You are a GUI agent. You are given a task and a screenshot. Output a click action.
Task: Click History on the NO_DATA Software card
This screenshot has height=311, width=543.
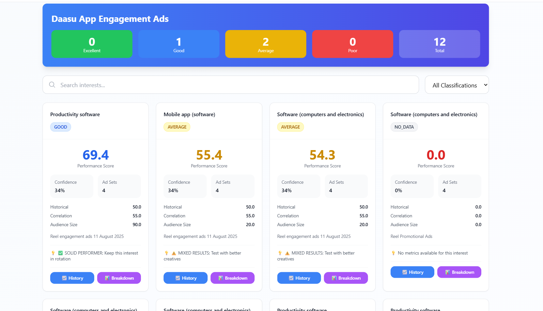(412, 272)
